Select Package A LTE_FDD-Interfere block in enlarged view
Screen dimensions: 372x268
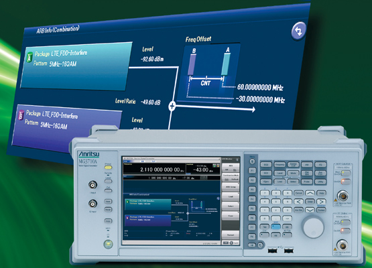point(77,66)
